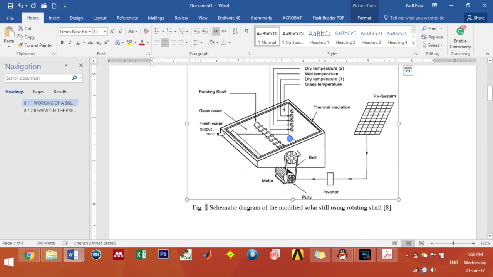Click the Redo button in the quick access toolbar
The width and height of the screenshot is (493, 277).
coord(33,6)
